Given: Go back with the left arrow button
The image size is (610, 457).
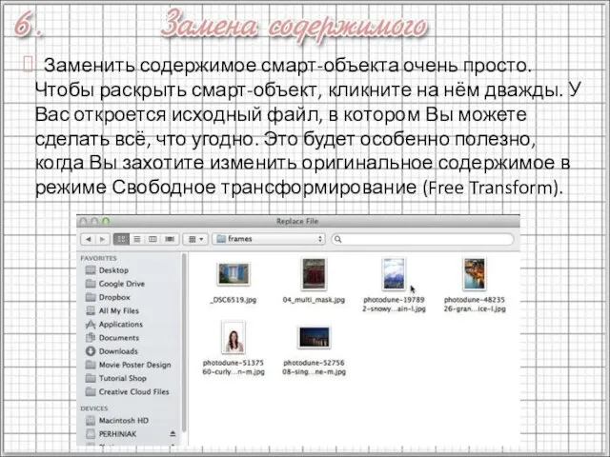Looking at the screenshot, I should (89, 239).
